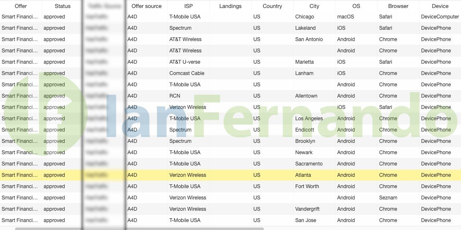Image resolution: width=461 pixels, height=230 pixels.
Task: Sort by Country column header
Action: tap(272, 6)
